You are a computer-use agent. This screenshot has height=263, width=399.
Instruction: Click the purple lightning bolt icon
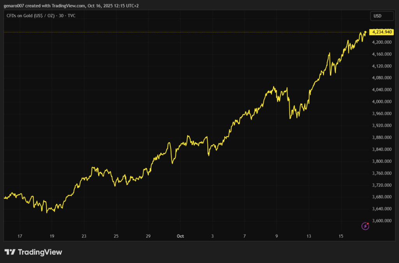coord(365,226)
